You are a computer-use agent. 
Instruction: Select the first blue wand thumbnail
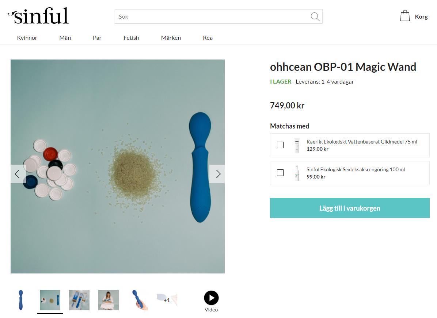(21, 300)
